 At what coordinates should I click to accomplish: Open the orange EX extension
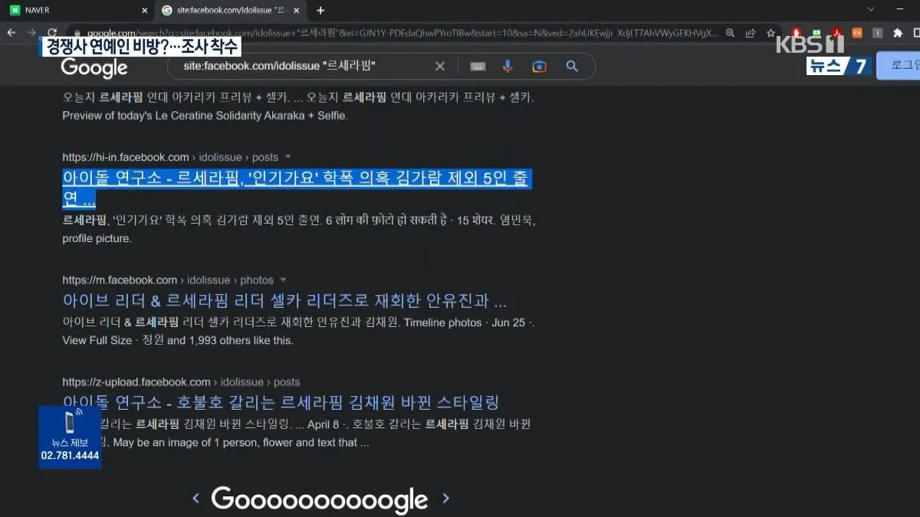pyautogui.click(x=857, y=33)
